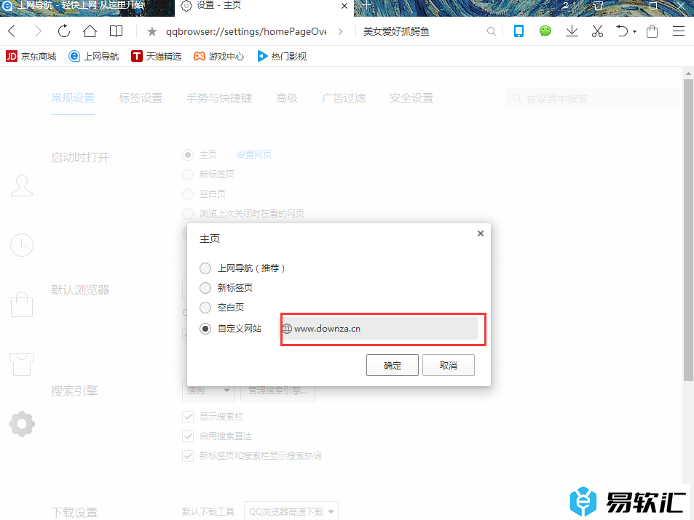Open the 游戏中心 bookmark
Screen dimensions: 694x520
(219, 56)
